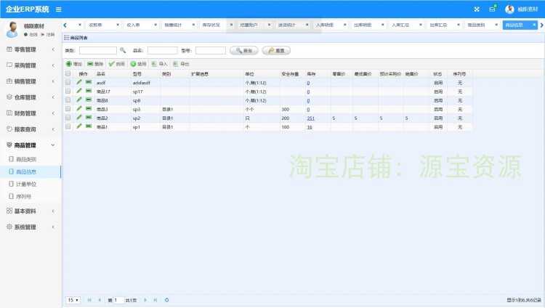
Task: Open the page size dropdown showing 15
Action: 73,300
